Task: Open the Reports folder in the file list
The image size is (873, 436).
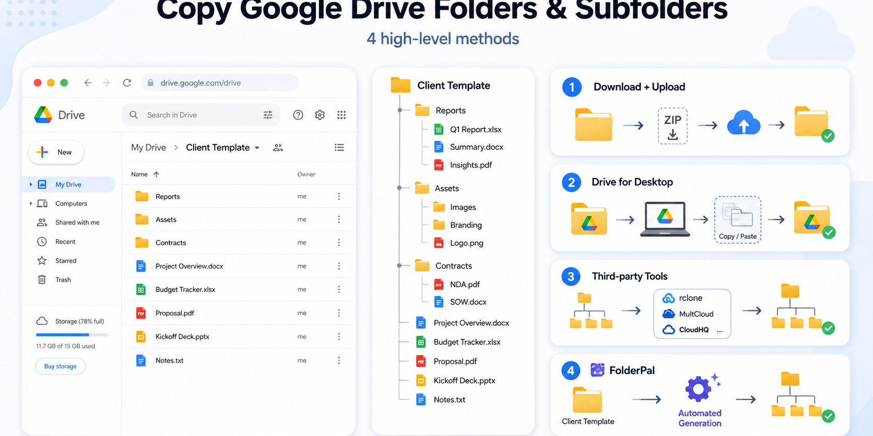Action: point(239,196)
